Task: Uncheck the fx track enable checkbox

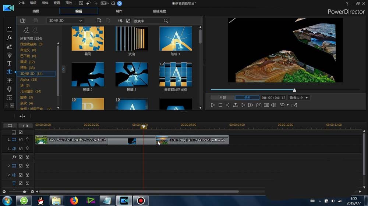Action: pyautogui.click(x=21, y=157)
